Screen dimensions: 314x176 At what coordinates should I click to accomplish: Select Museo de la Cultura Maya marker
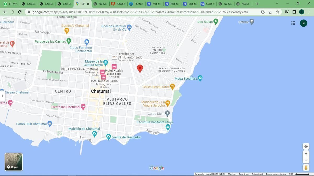click(105, 62)
